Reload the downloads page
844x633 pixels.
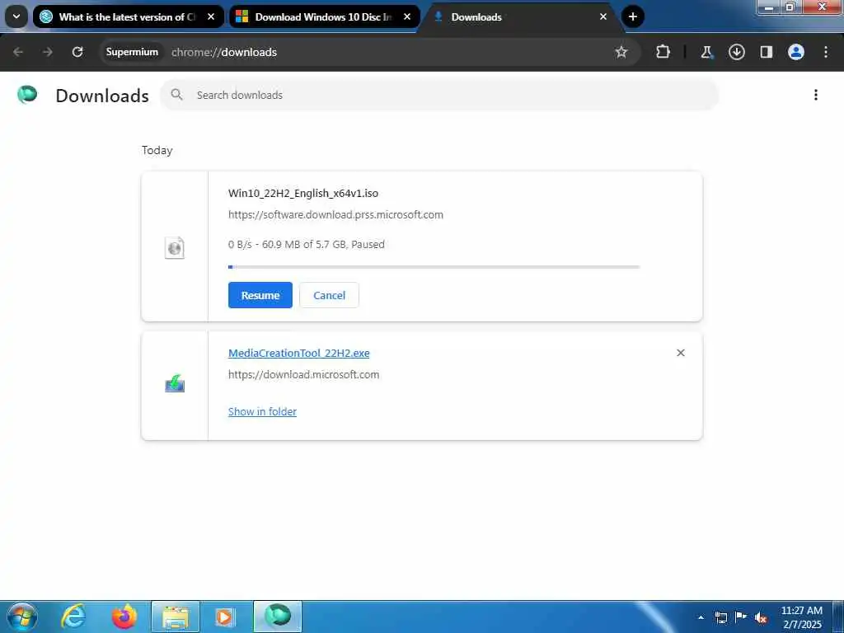coord(77,52)
